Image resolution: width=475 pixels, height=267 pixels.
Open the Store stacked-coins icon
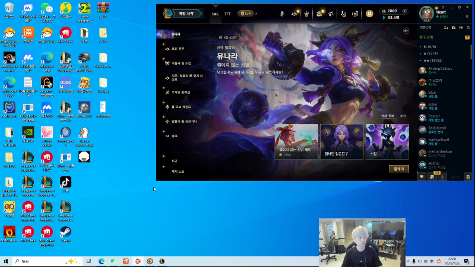point(355,14)
